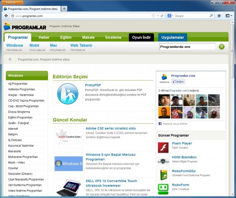
Task: Click the fan photo with jersey 55
Action: tap(177, 113)
